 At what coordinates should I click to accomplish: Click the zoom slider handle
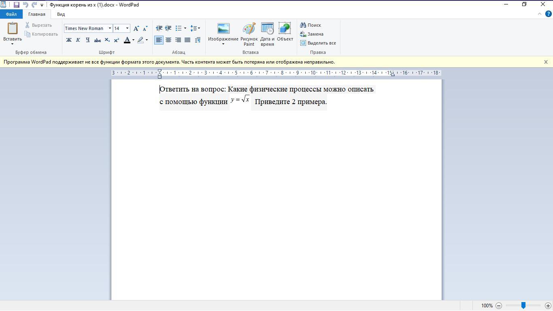[x=523, y=306]
